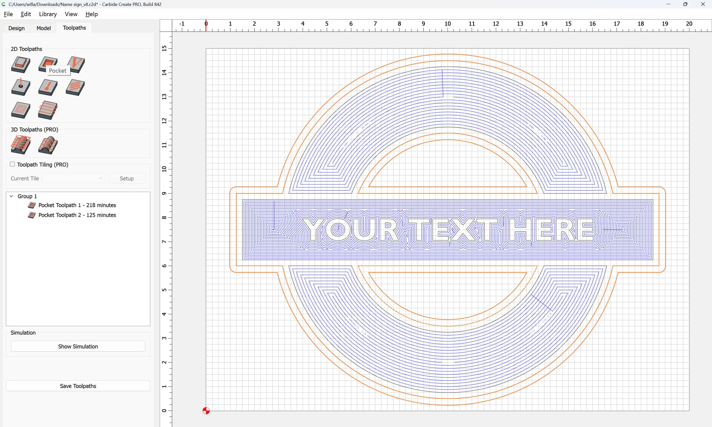Click the Show Simulation button

pos(78,346)
